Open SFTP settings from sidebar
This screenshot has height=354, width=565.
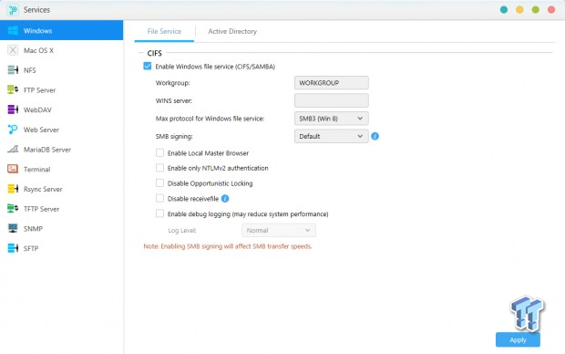coord(62,248)
